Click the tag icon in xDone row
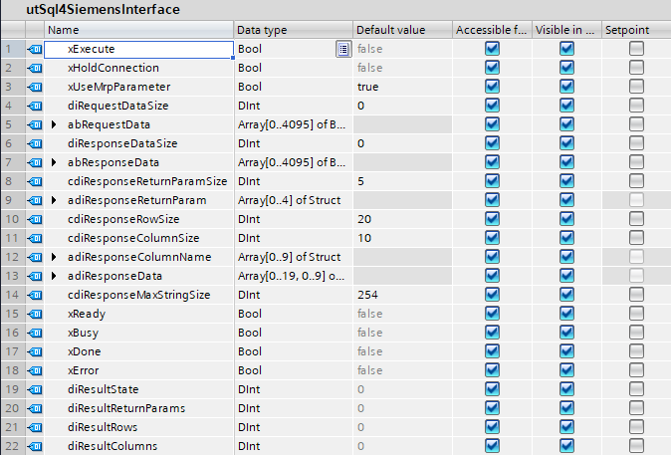The width and height of the screenshot is (671, 455). (35, 351)
